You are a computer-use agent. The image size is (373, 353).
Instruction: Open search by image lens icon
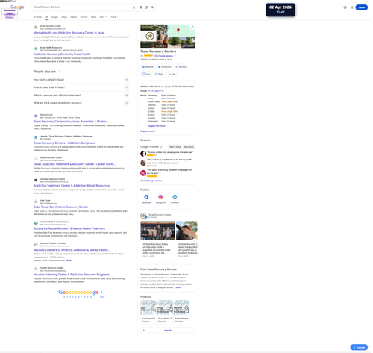click(x=147, y=7)
